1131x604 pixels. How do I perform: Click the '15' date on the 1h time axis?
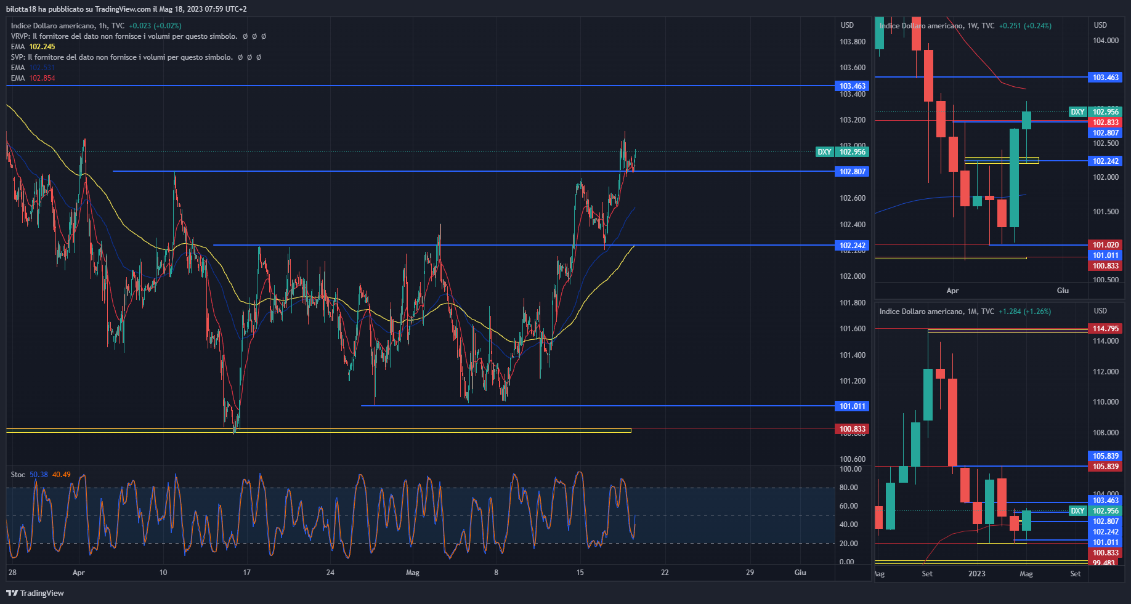pyautogui.click(x=580, y=573)
